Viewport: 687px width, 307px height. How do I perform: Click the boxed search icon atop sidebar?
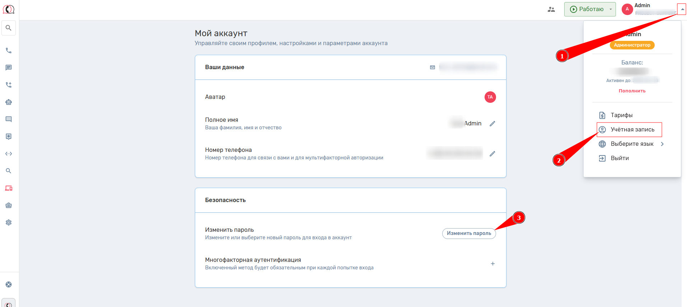[x=9, y=28]
